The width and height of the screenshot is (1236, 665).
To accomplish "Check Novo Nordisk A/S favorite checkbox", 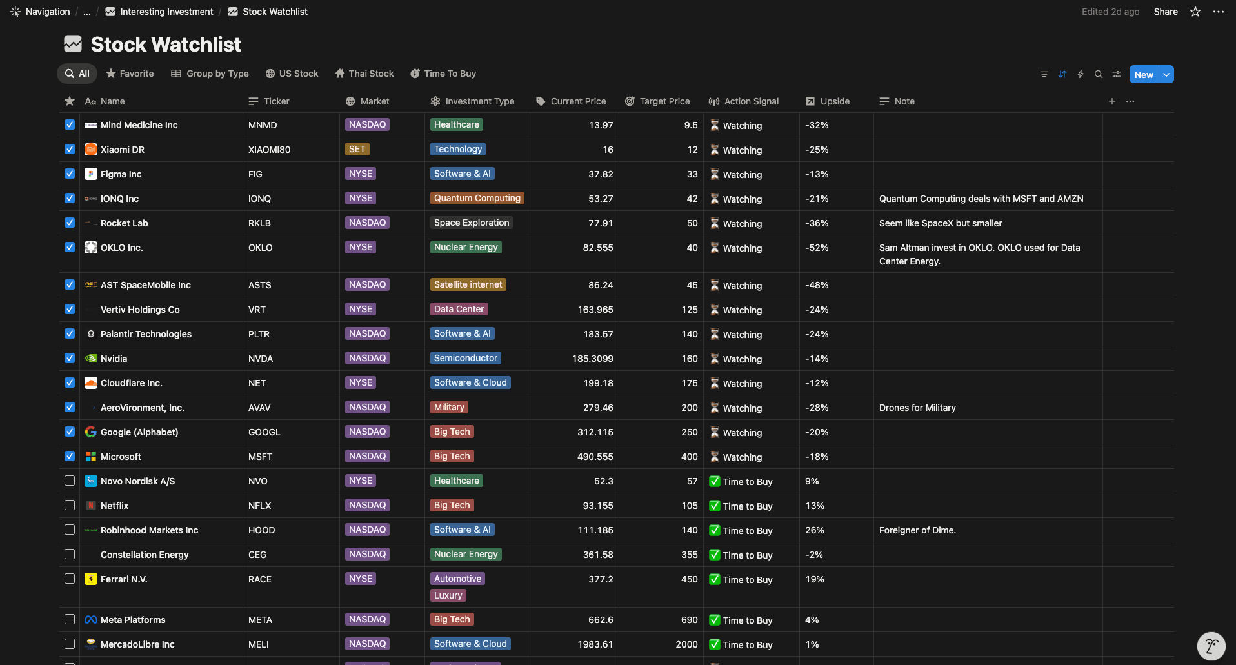I will 70,481.
